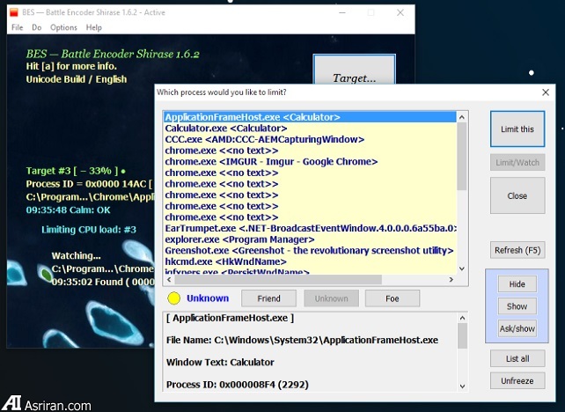This screenshot has width=565, height=412.
Task: Select Calculator.exe in the process list
Action: [214, 129]
